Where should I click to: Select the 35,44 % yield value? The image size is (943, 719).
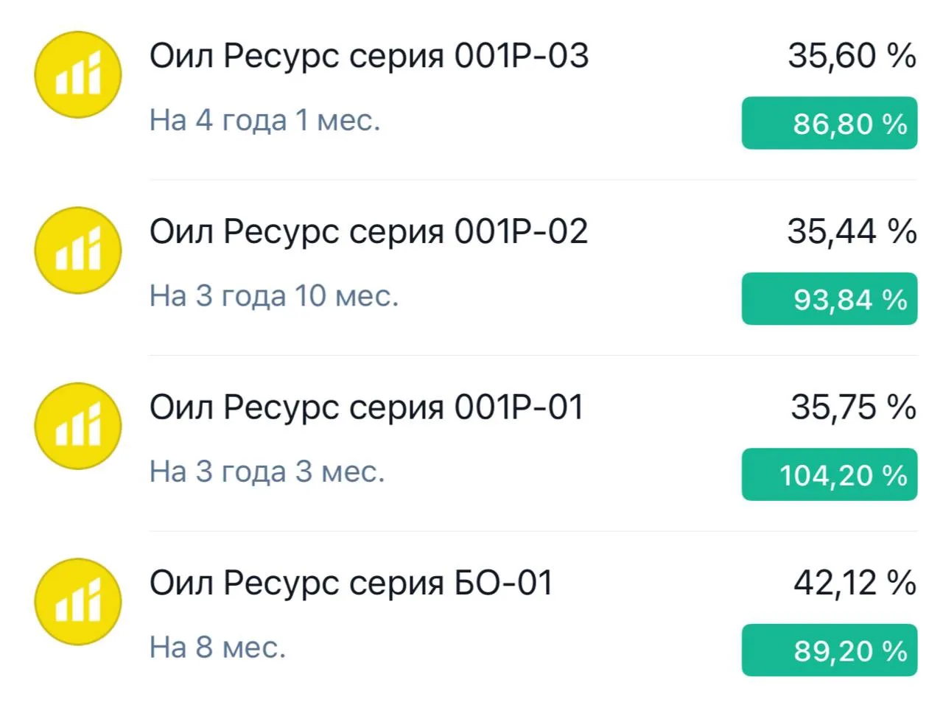852,232
